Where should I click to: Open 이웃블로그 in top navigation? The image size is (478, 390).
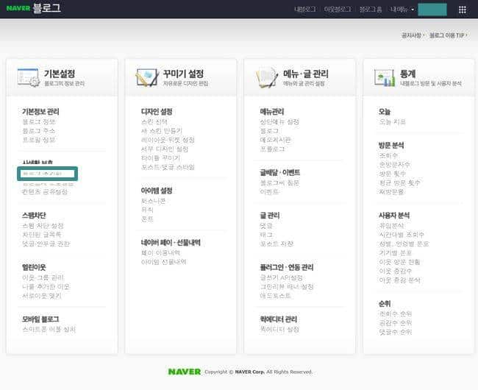tap(338, 10)
